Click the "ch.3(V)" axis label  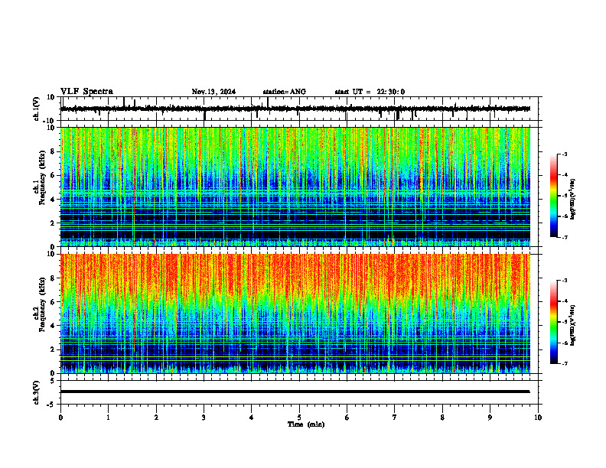point(37,393)
